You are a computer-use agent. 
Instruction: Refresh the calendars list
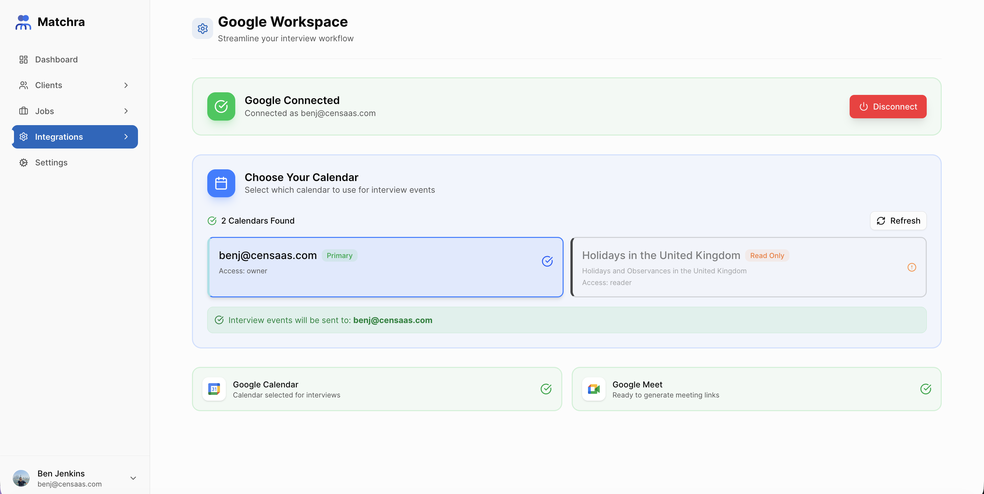point(898,221)
